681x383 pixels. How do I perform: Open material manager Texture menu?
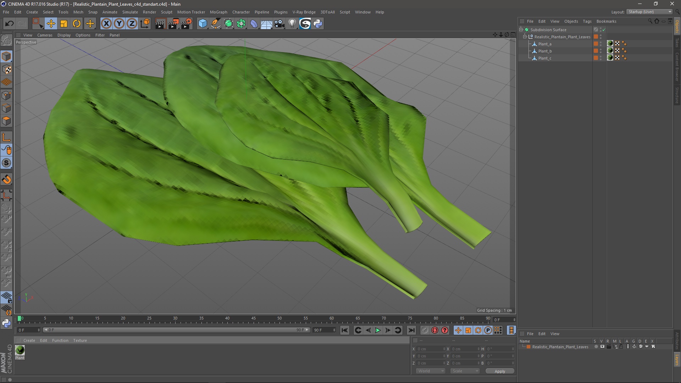click(80, 340)
